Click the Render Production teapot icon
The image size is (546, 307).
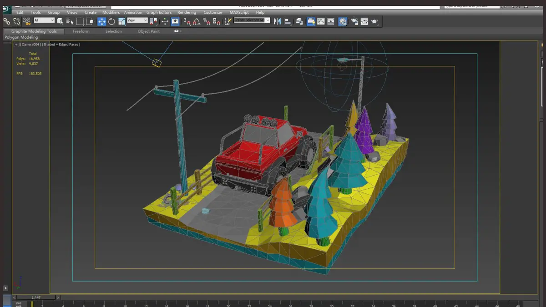click(374, 21)
